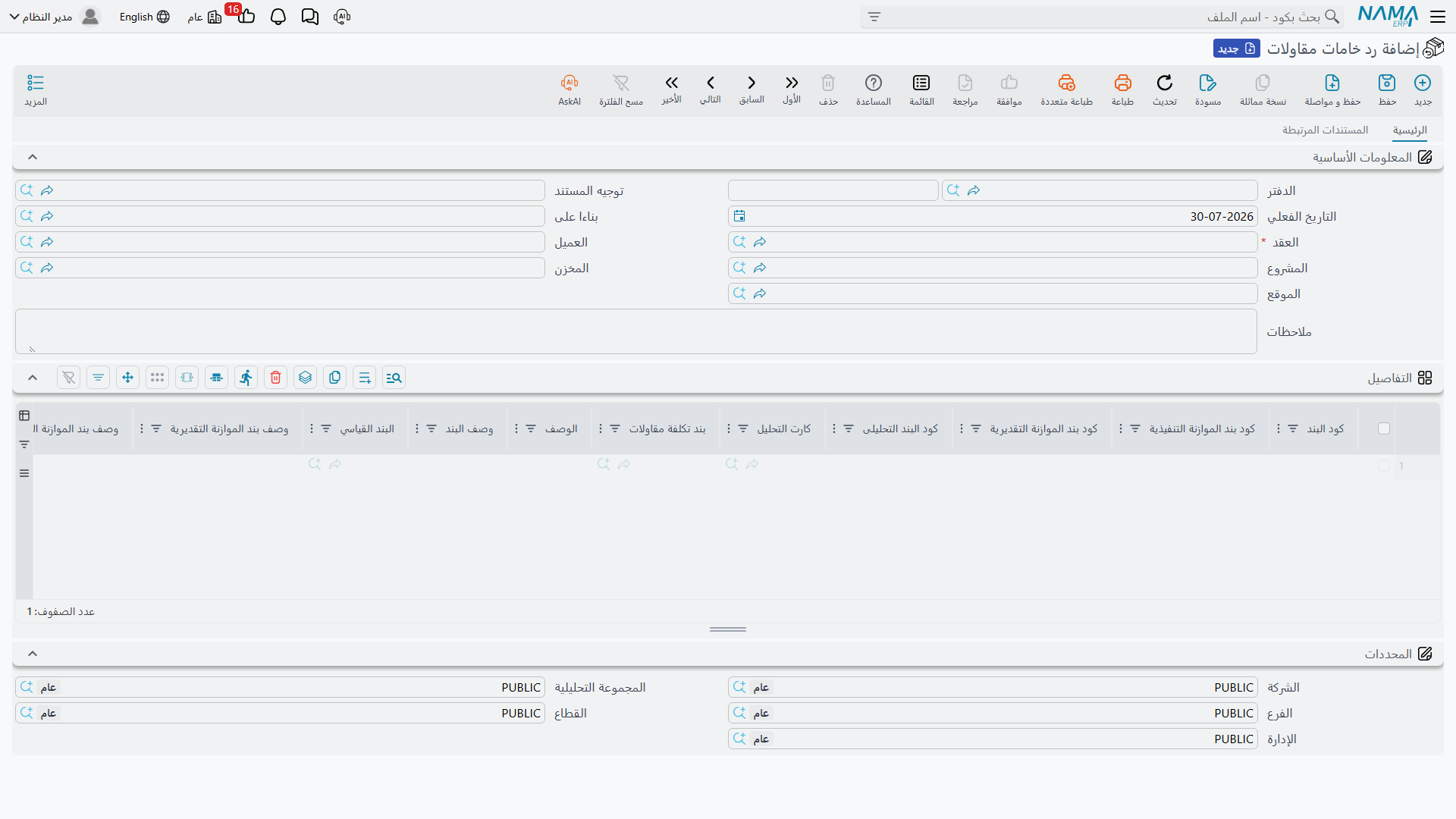Open grid column chooser icon
The width and height of the screenshot is (1456, 819).
24,416
